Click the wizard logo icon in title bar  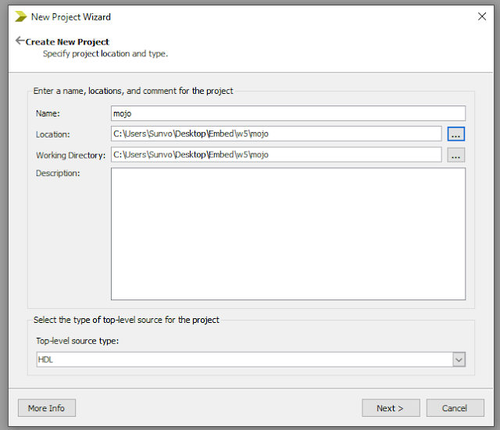tap(21, 16)
